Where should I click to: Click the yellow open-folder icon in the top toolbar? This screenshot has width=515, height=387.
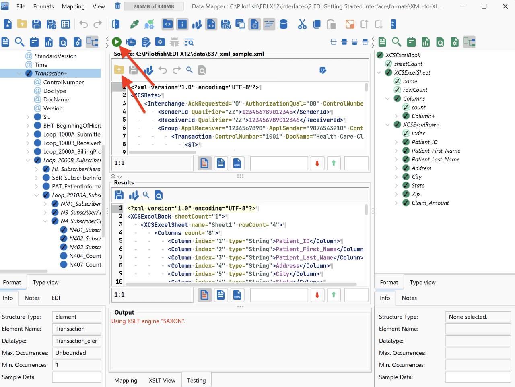[x=22, y=24]
